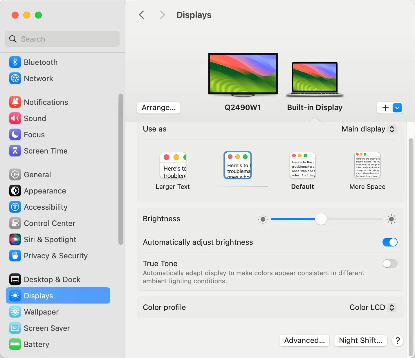Click the Siri & Spotlight icon
415x358 pixels.
(x=15, y=239)
